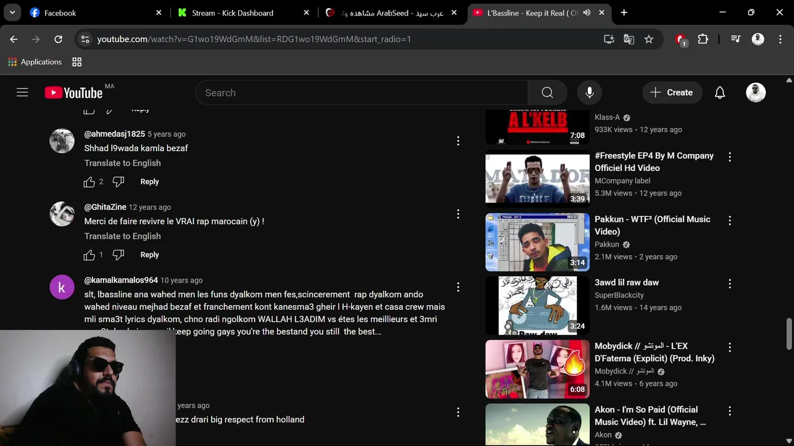Image resolution: width=794 pixels, height=446 pixels.
Task: Open Pakkun WTF² video thumbnail
Action: click(537, 242)
